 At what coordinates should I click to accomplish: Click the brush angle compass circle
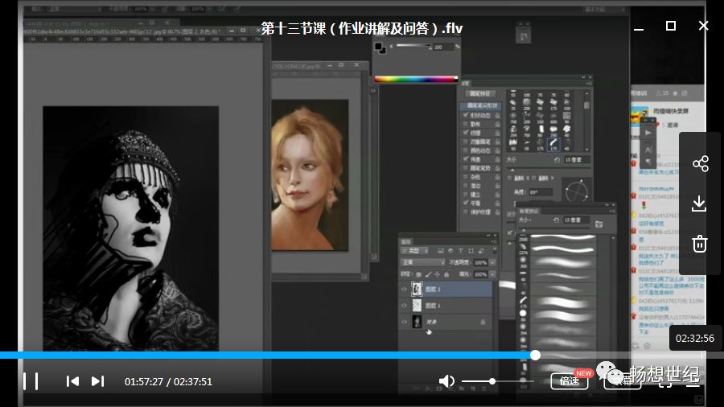point(577,191)
